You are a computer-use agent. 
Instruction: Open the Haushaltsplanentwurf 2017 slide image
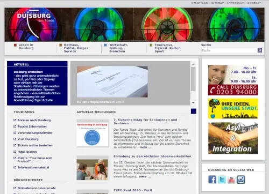pos(112,82)
